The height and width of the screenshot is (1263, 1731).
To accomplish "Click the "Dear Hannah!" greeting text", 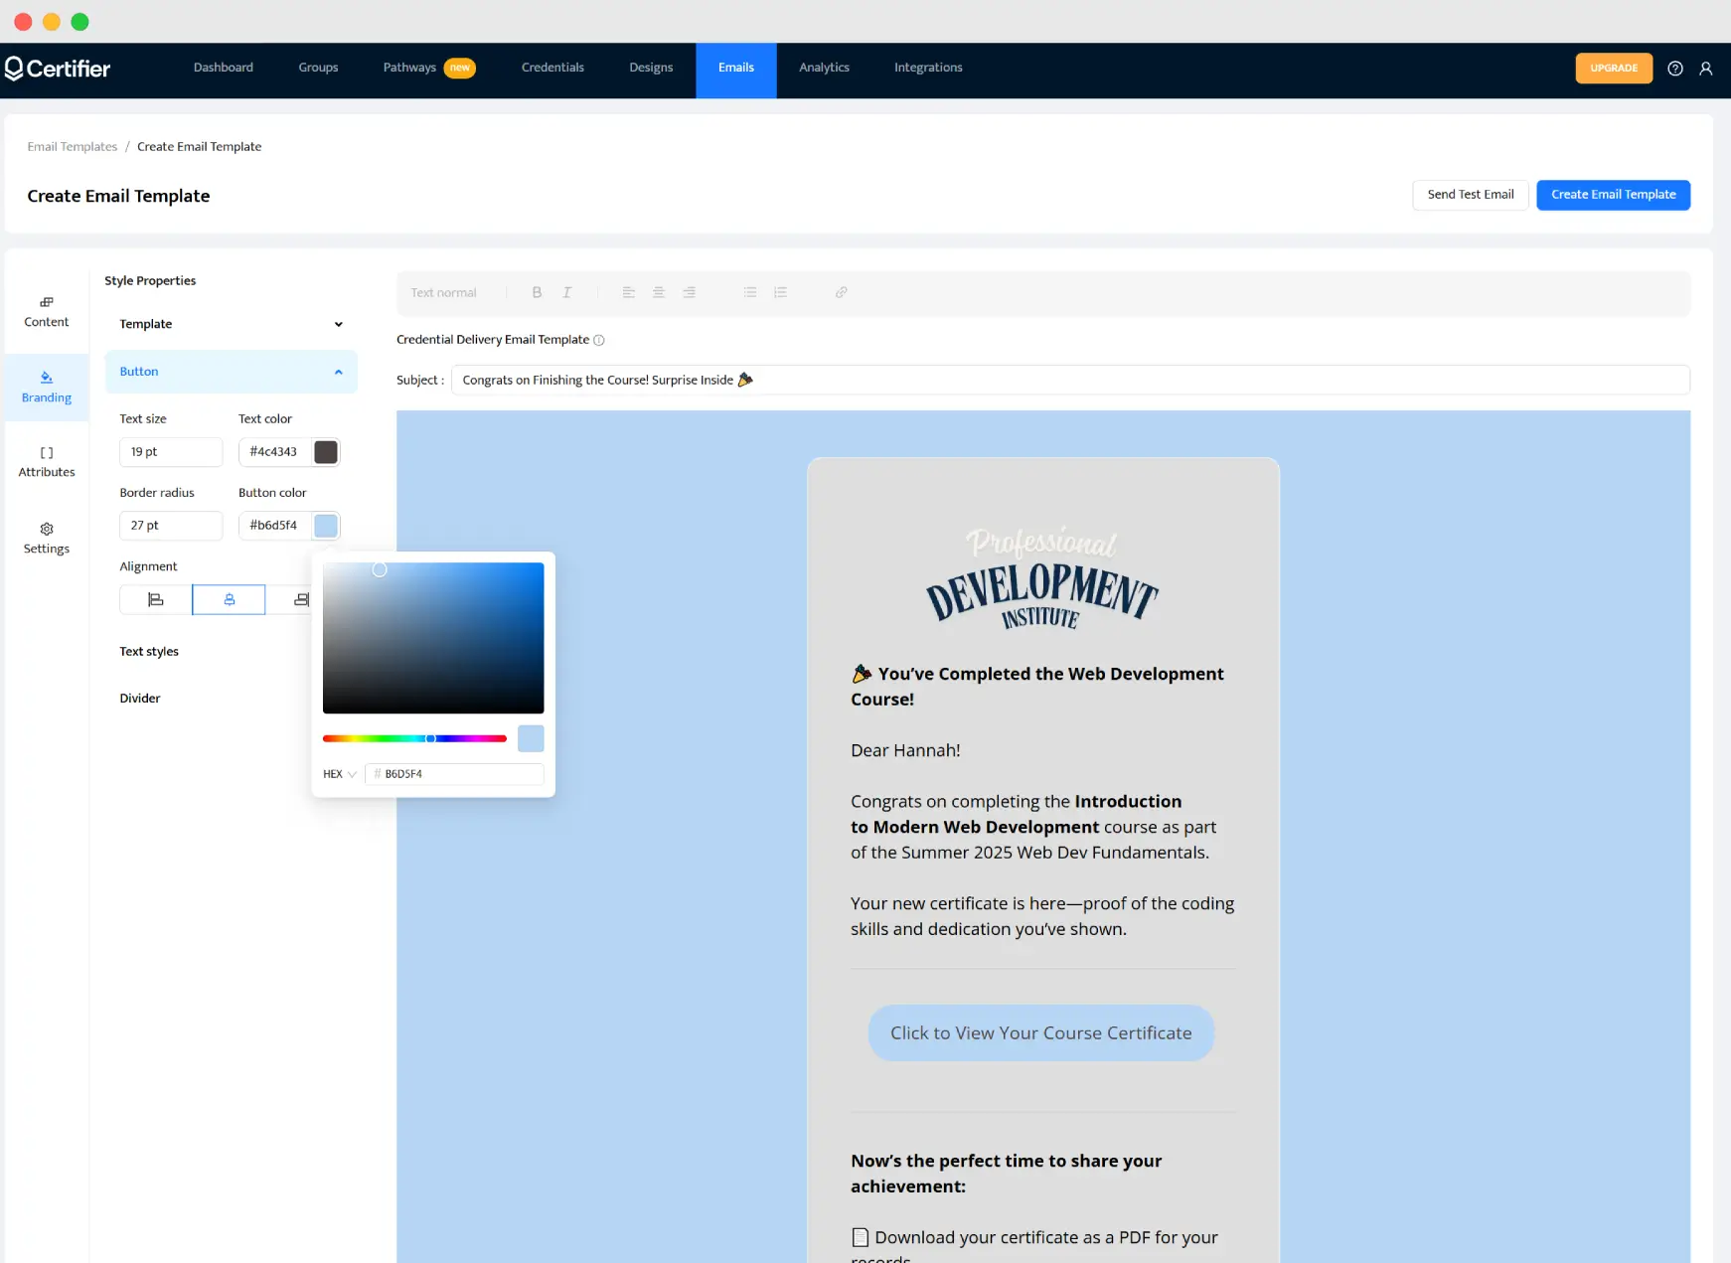I will click(905, 750).
